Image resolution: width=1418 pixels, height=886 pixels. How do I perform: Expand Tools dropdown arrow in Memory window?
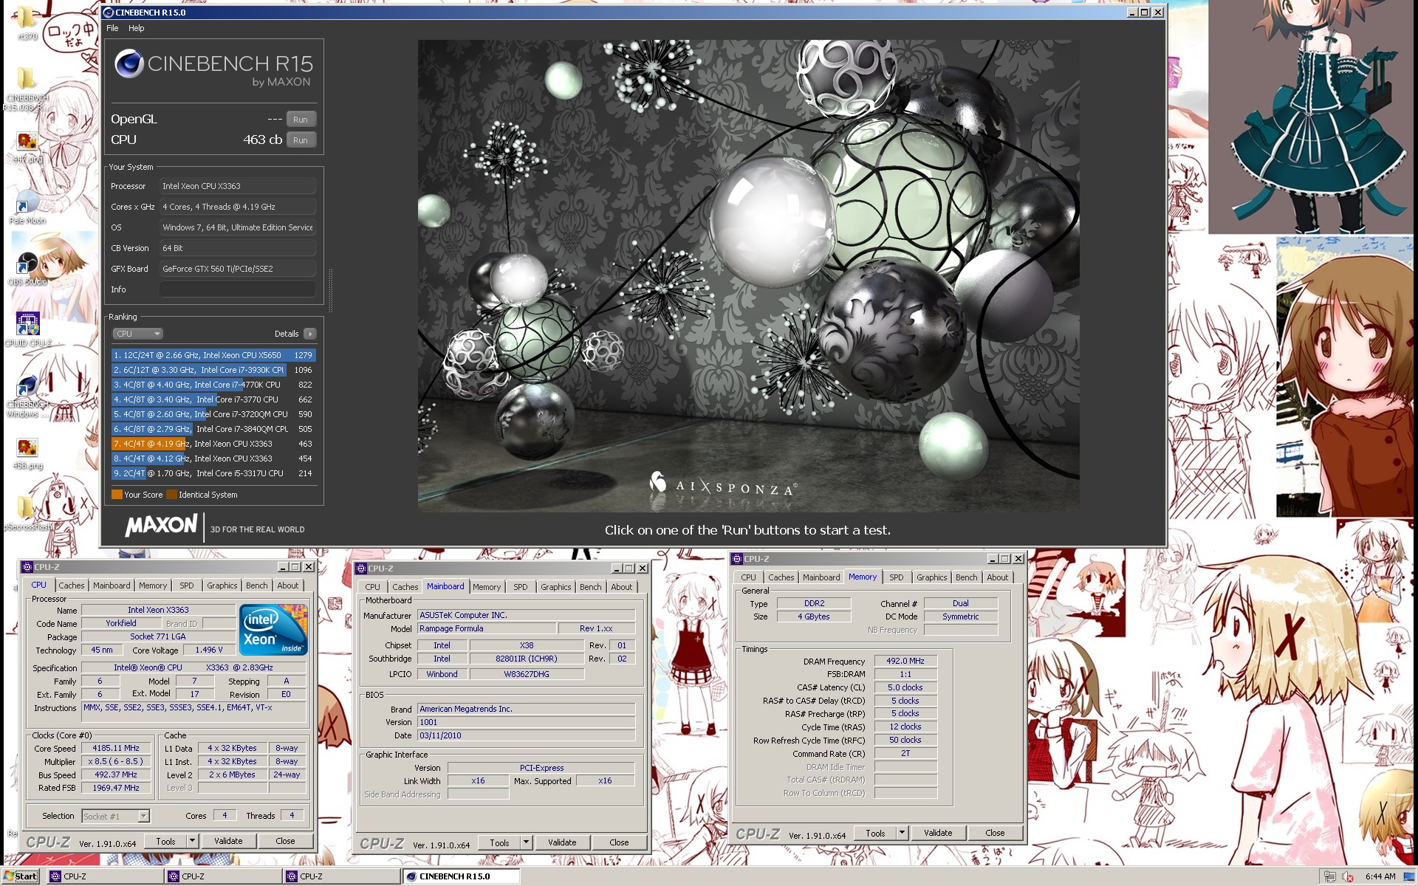[x=902, y=833]
